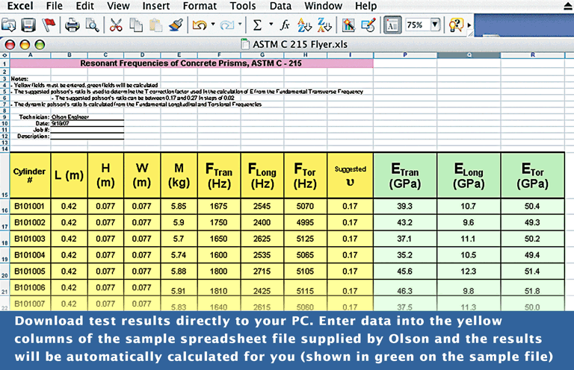The image size is (574, 370).
Task: Click the Date field 9/18/07
Action: pyautogui.click(x=87, y=123)
